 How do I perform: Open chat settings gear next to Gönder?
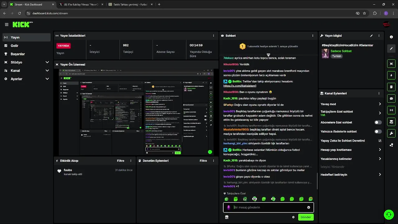point(293,217)
